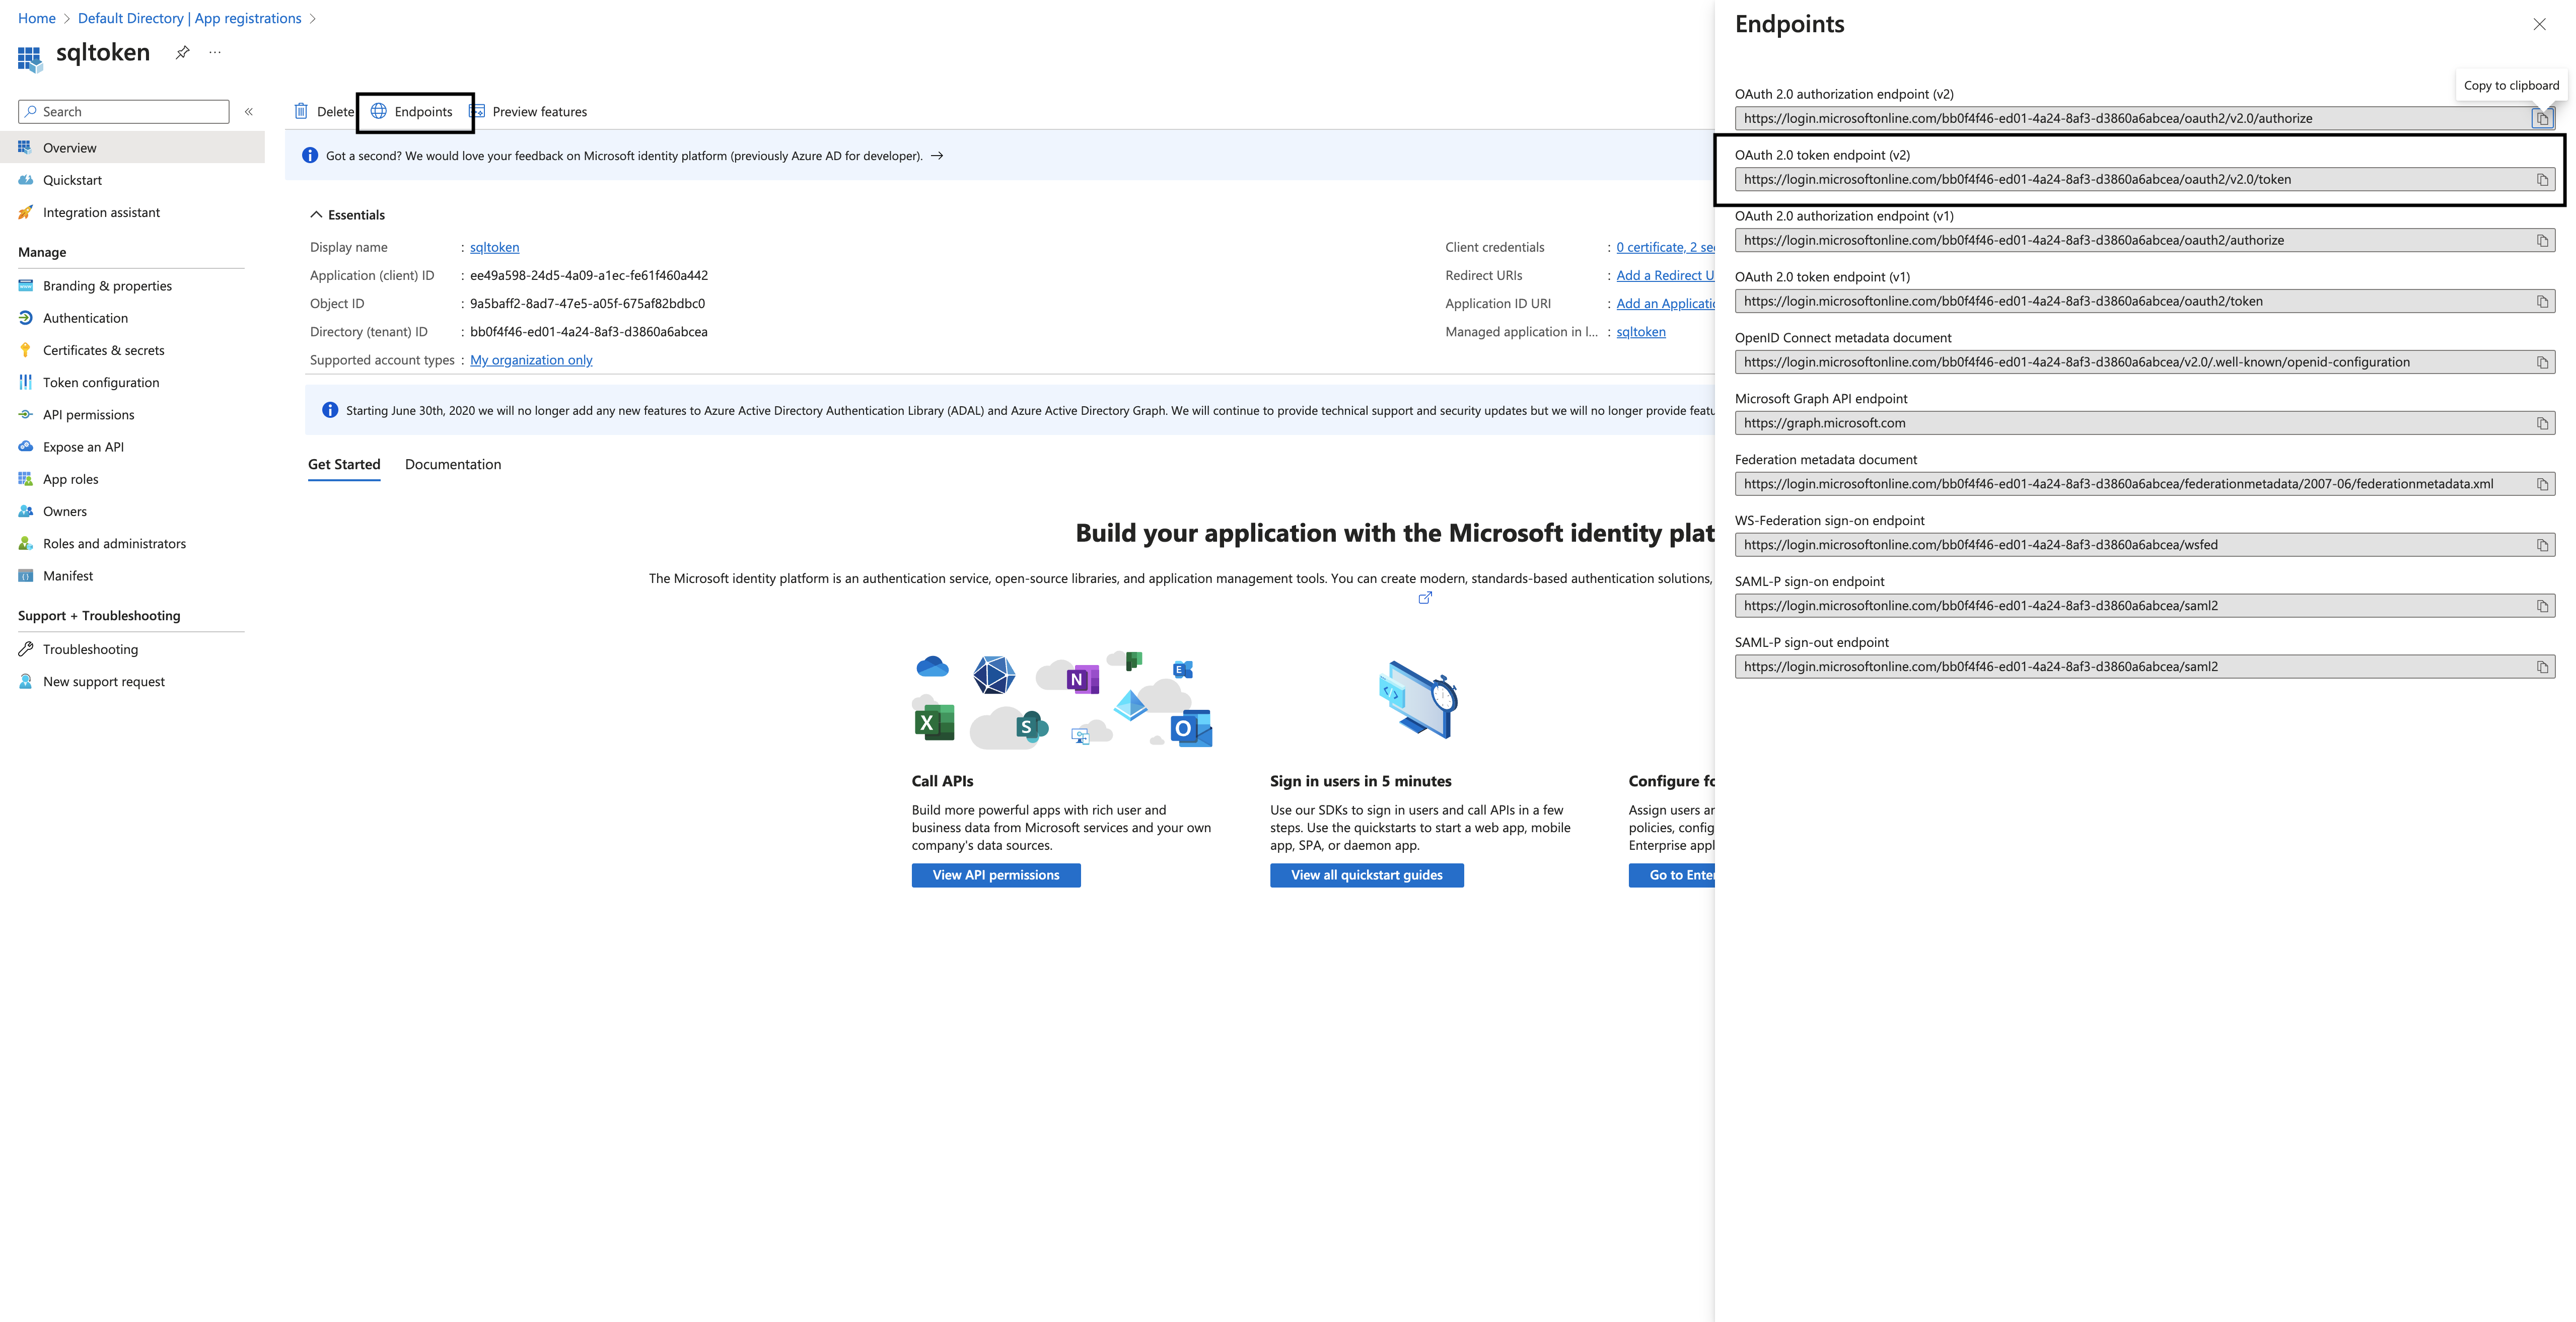Open the My organization only link
The image size is (2576, 1322).
pos(530,359)
